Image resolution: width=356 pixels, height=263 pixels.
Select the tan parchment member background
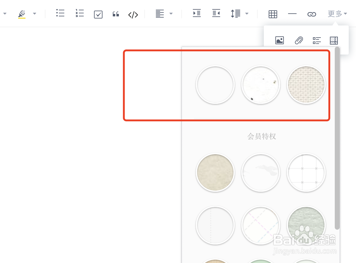(215, 172)
